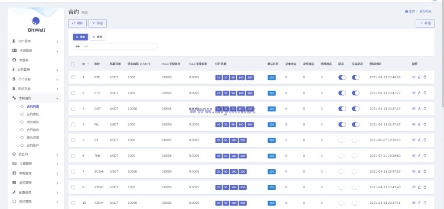Open the 渠道商 sidebar item
Image resolution: width=444 pixels, height=209 pixels.
pos(35,60)
